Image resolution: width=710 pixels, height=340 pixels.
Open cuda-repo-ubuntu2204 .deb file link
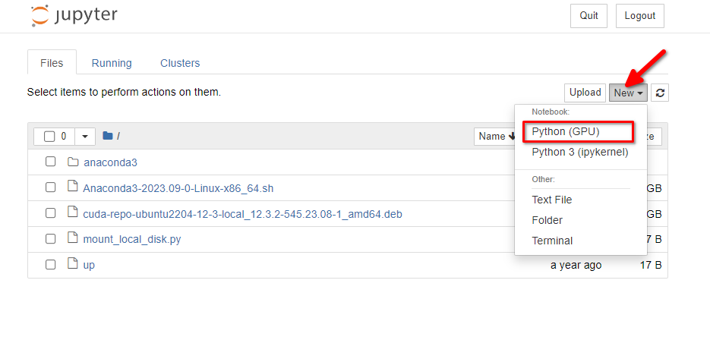tap(242, 213)
